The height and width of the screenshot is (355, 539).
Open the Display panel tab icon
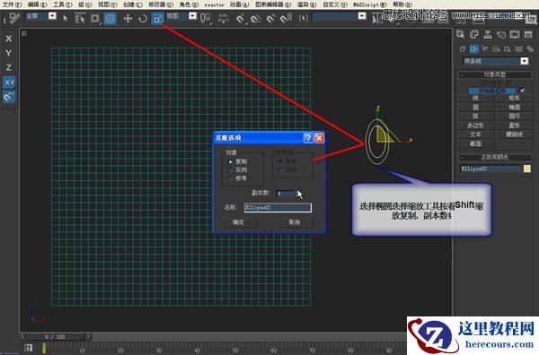tap(515, 34)
